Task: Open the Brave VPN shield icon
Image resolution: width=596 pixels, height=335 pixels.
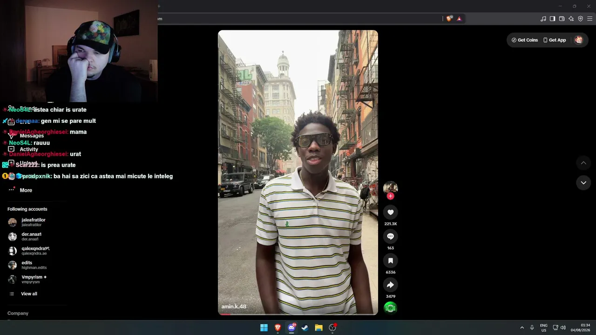Action: pyautogui.click(x=580, y=19)
